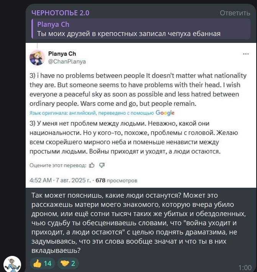Viewport: 257px width, 272px height.
Task: Click the thumbs-down translation rating icon
Action: [102, 165]
